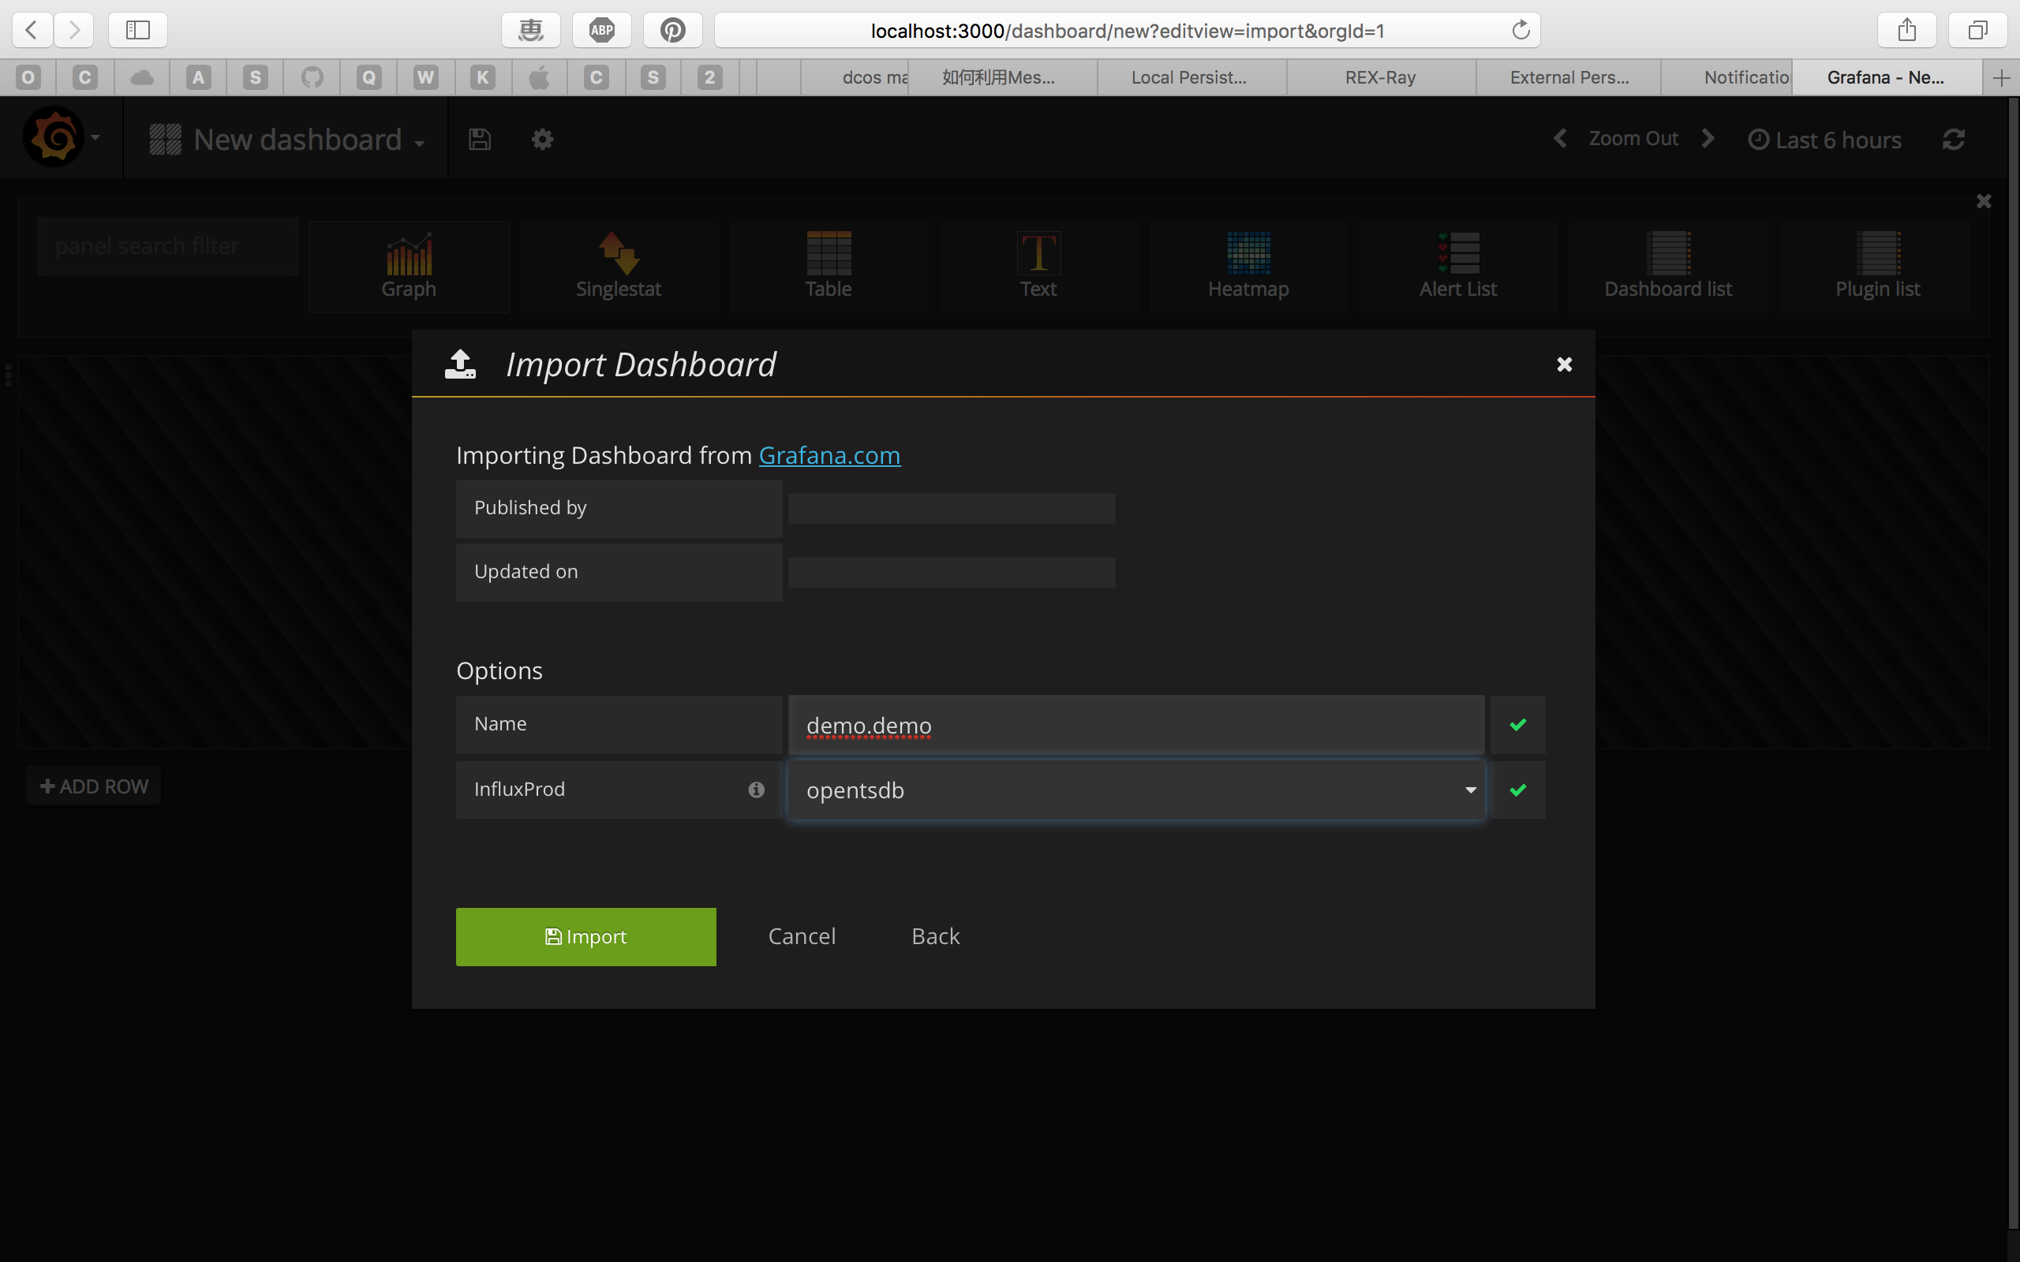Click the pinned tab with cloud icon

tap(142, 77)
